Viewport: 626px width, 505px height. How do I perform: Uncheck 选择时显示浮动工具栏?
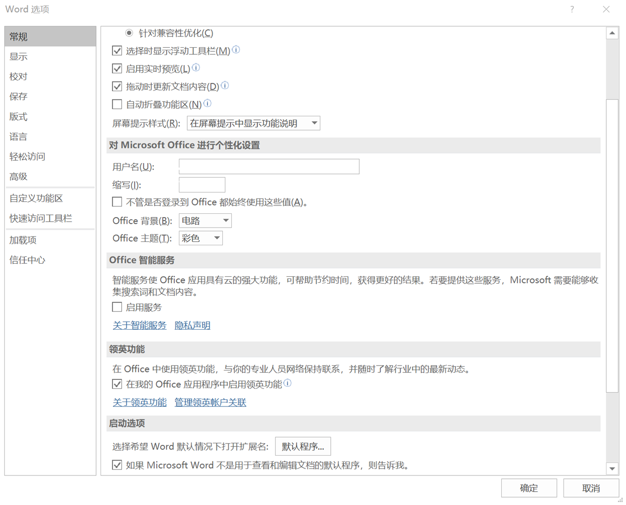[x=117, y=50]
